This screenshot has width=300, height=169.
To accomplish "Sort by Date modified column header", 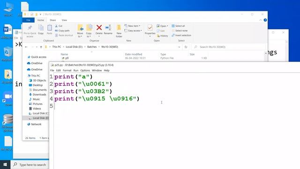I will [134, 54].
